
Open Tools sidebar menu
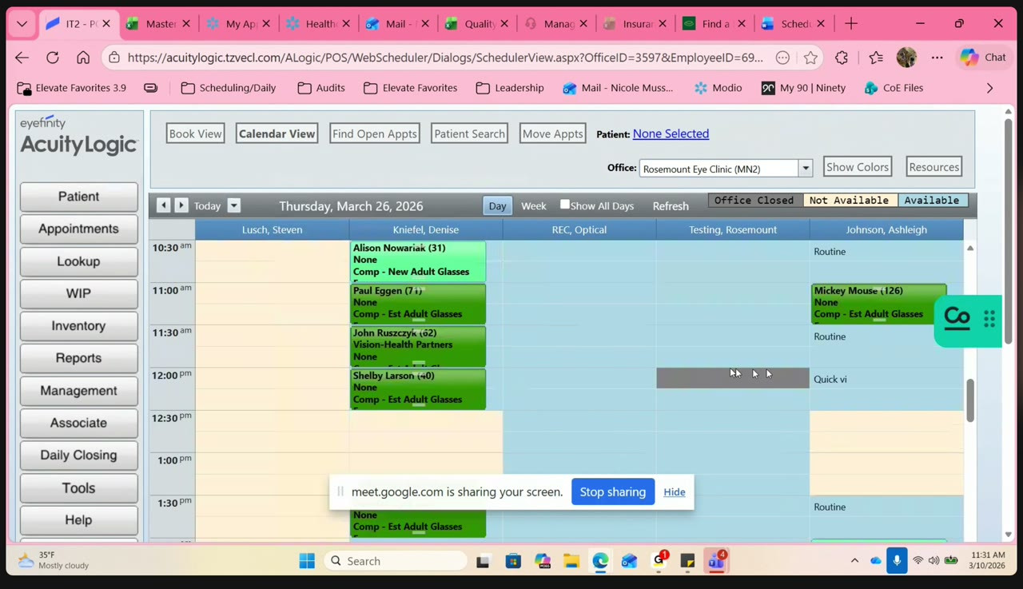[78, 488]
